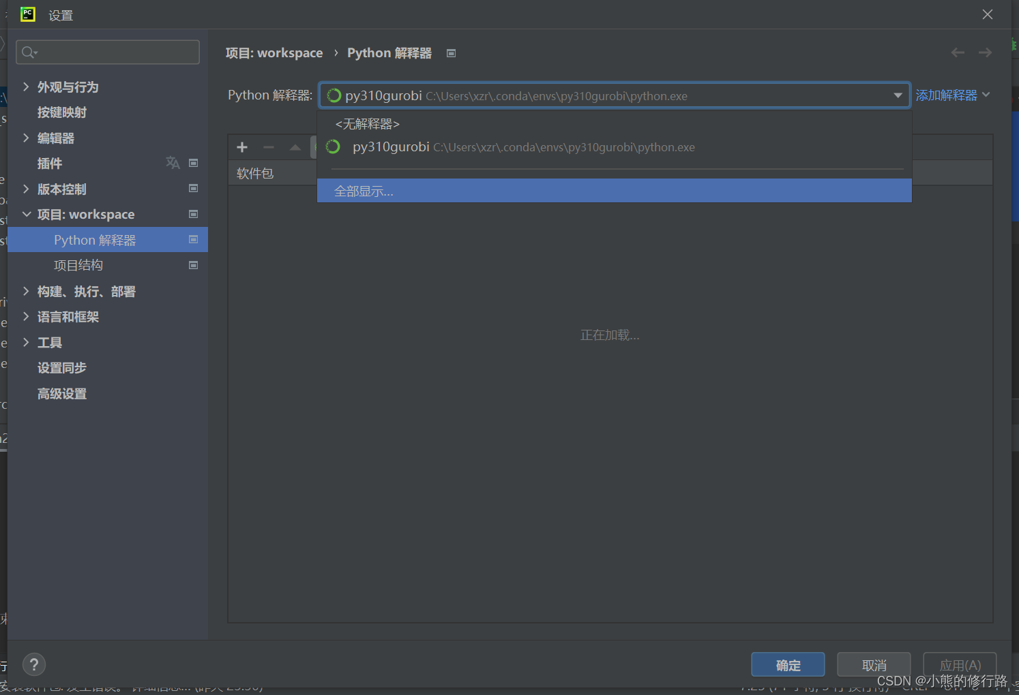Click the help question mark icon

click(33, 664)
